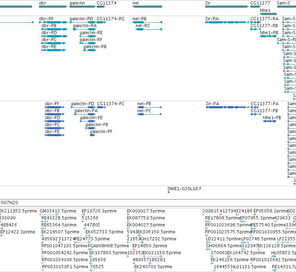Open protein net-PB
296x272 pixels.
tap(144, 104)
